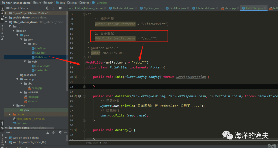Close the show.jsp tab
This screenshot has height=148, width=278.
tap(238, 8)
